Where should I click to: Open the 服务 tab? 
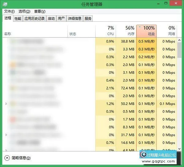[x=88, y=18]
